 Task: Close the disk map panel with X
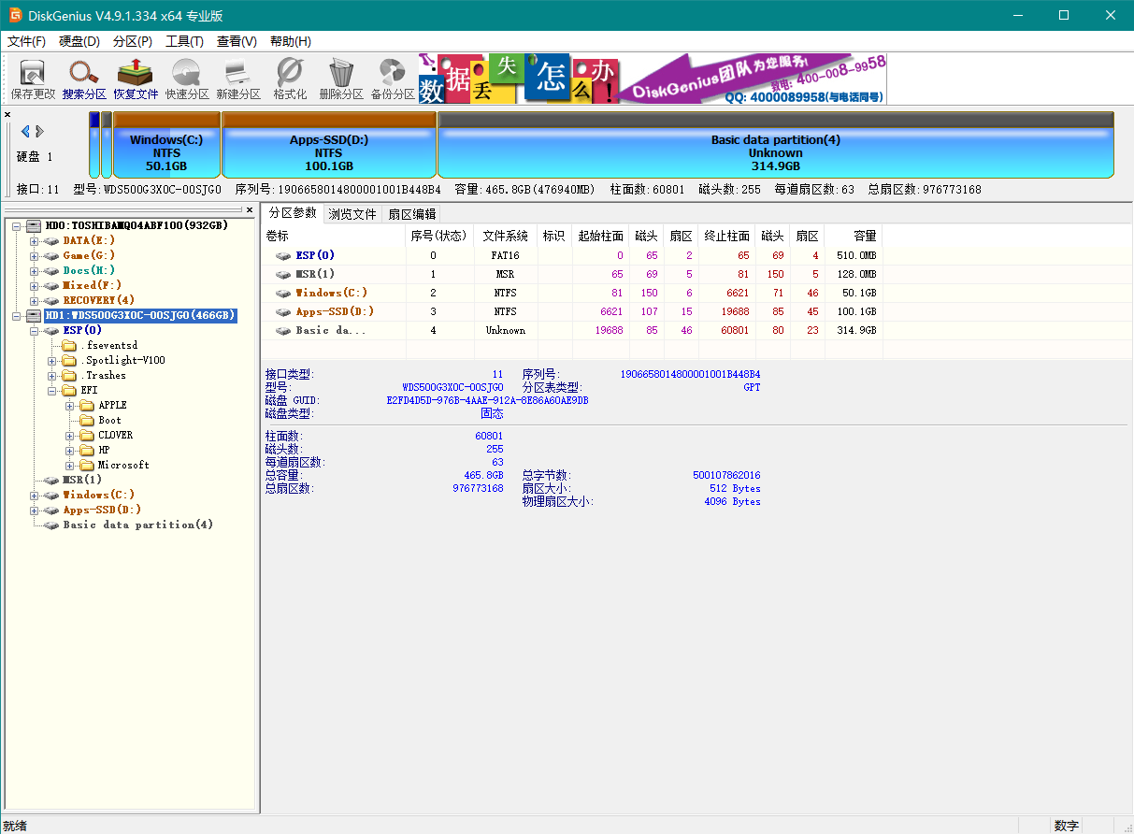point(7,114)
